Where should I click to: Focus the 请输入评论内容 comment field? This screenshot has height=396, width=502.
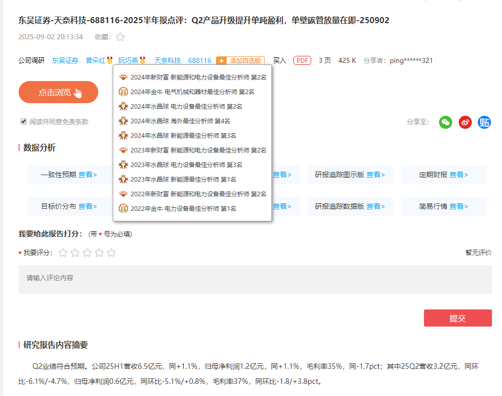(x=255, y=279)
